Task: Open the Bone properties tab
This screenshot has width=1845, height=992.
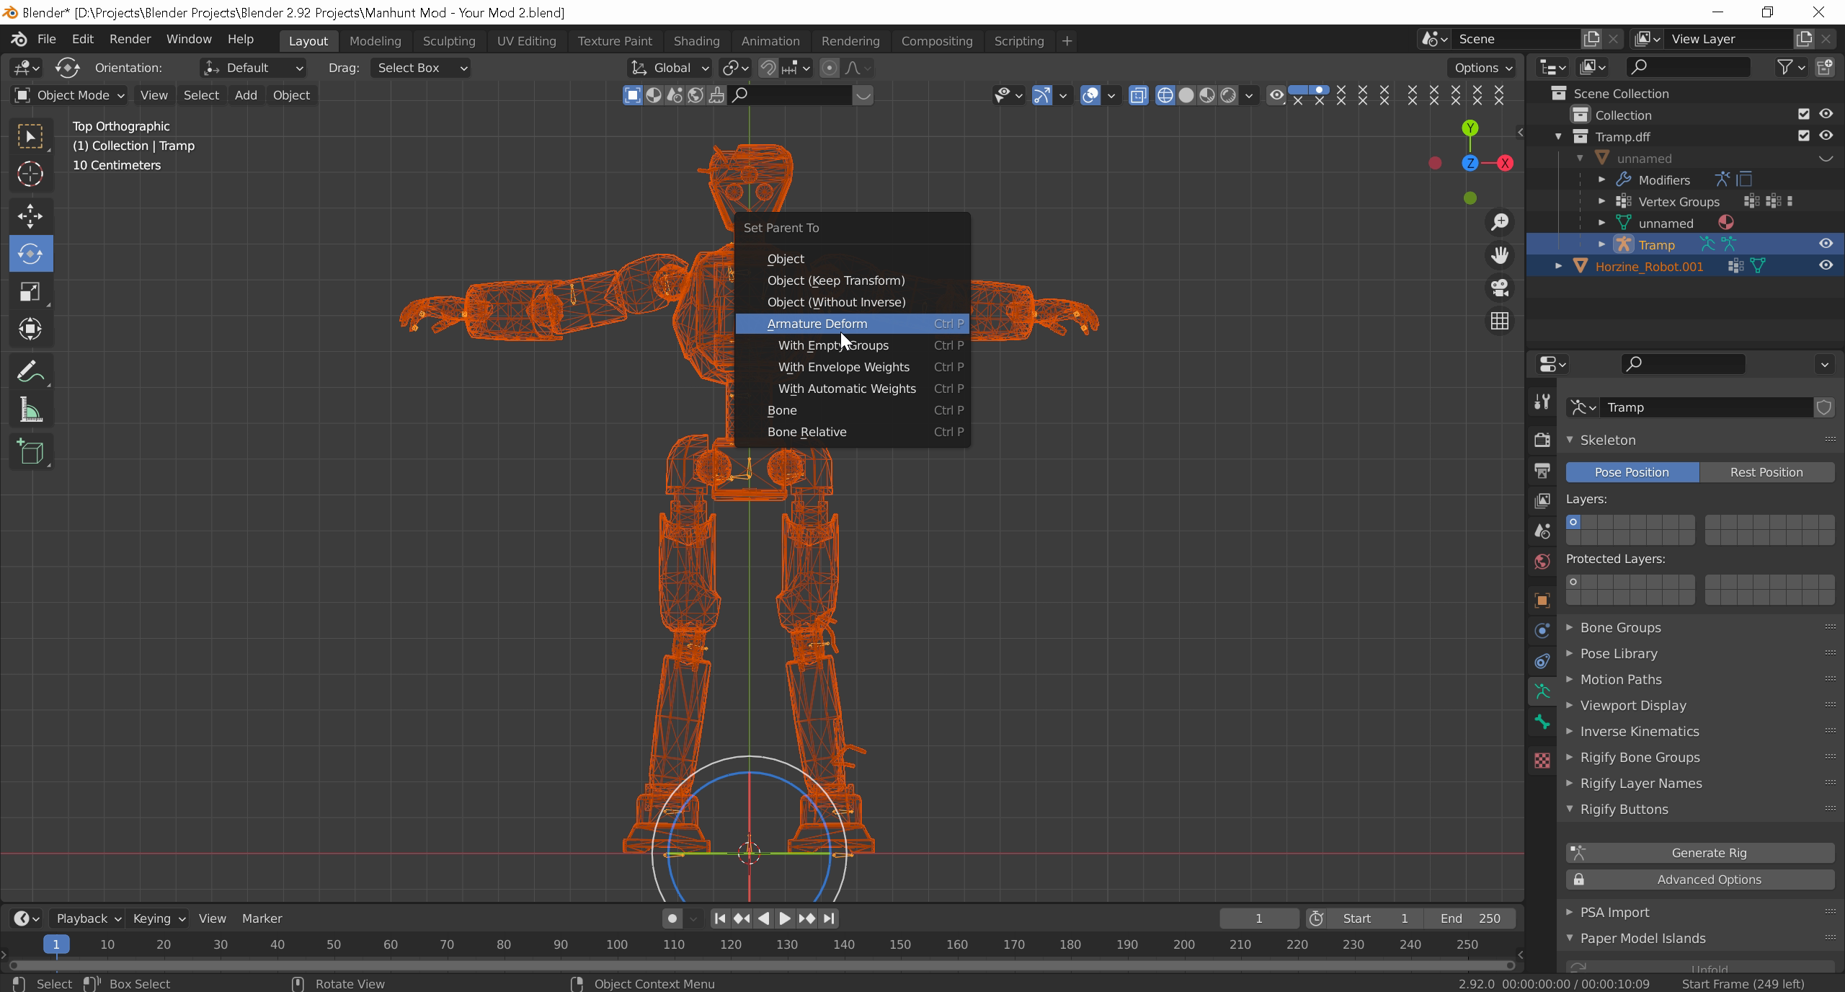Action: (1542, 722)
